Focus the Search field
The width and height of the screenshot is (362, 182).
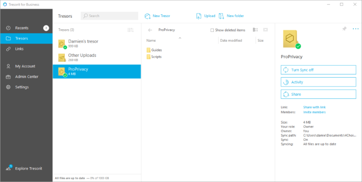tap(109, 16)
